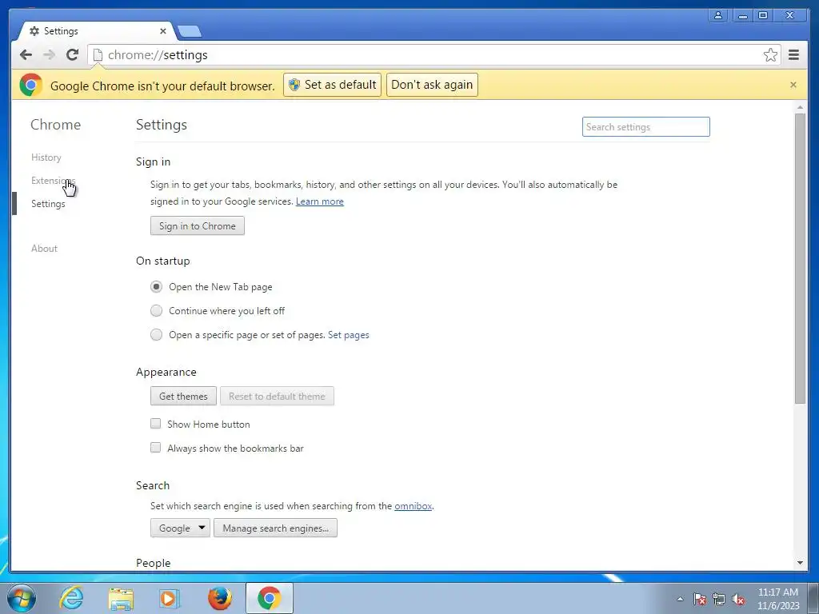Open the Chrome hamburger menu
The height and width of the screenshot is (614, 819).
pos(793,55)
